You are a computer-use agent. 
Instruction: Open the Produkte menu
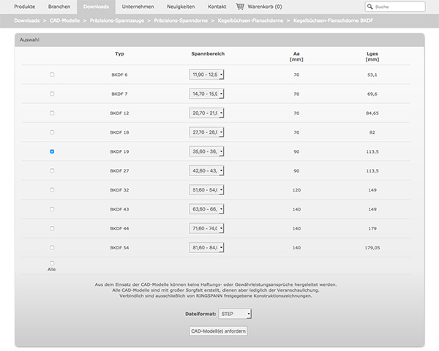click(x=25, y=7)
